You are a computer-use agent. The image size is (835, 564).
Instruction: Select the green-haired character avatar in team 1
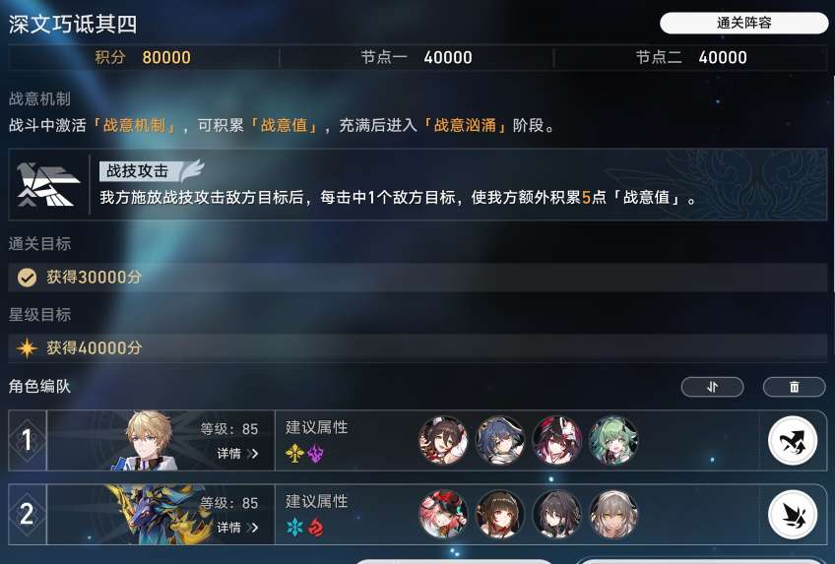[x=613, y=440]
